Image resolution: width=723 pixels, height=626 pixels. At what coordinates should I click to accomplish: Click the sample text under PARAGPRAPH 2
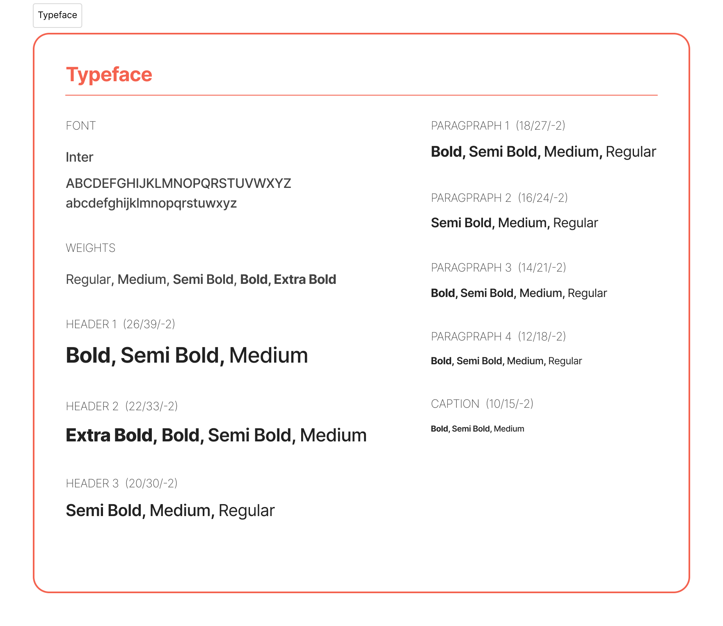click(515, 223)
